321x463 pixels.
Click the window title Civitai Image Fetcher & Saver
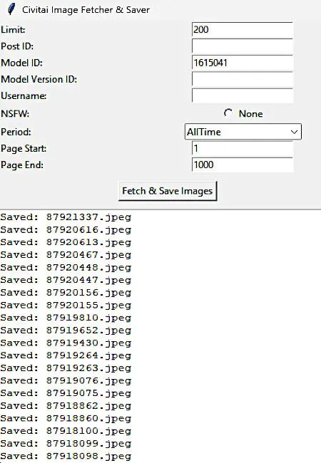(86, 10)
